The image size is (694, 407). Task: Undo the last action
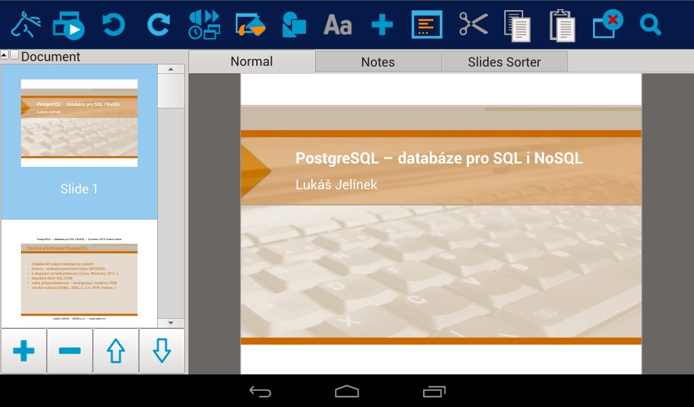(x=114, y=24)
